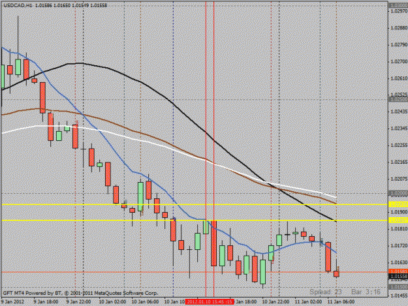408x306 pixels.
Task: Click the 1.02700 price scale value
Action: click(x=399, y=61)
